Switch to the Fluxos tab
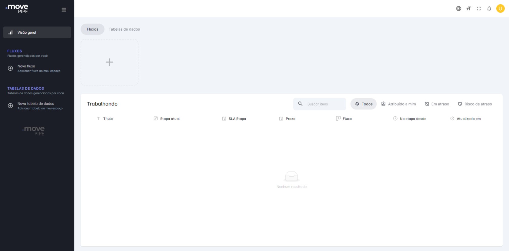The image size is (509, 251). (x=92, y=29)
